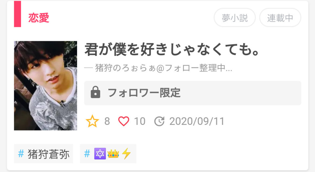
Task: Click the purple six-pointed star emoji
Action: click(100, 154)
